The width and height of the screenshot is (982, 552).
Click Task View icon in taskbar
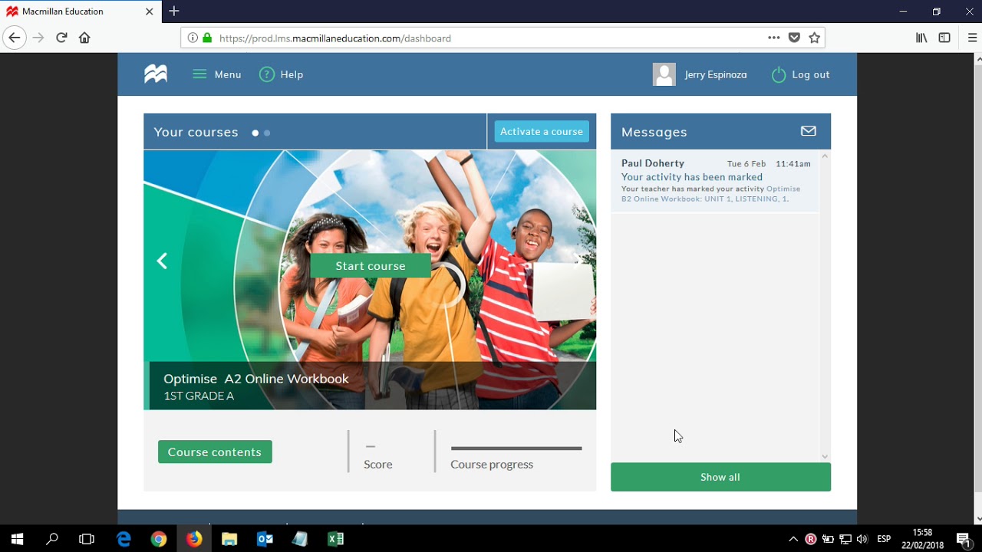point(87,539)
